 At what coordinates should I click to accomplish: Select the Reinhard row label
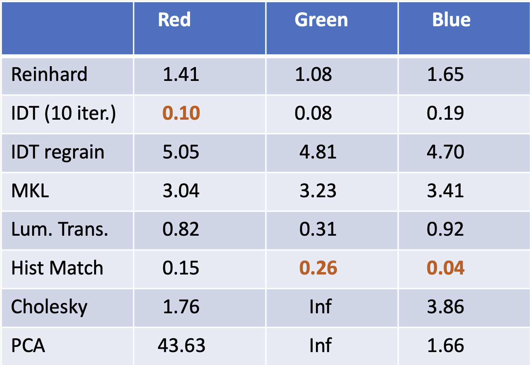tap(49, 74)
